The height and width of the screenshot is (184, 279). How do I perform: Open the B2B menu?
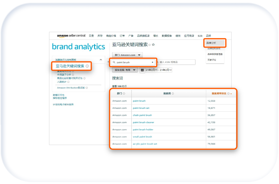[x=200, y=36]
